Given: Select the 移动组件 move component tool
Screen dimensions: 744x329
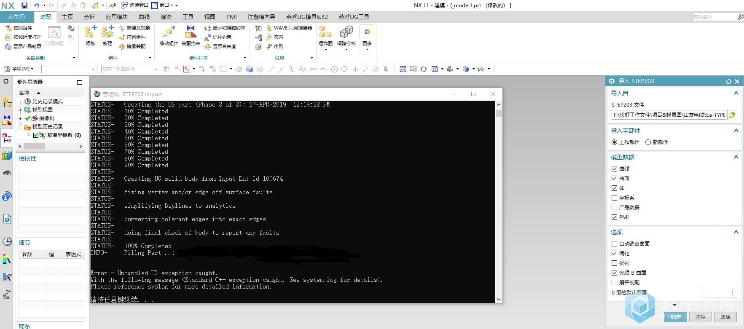Looking at the screenshot, I should click(169, 35).
